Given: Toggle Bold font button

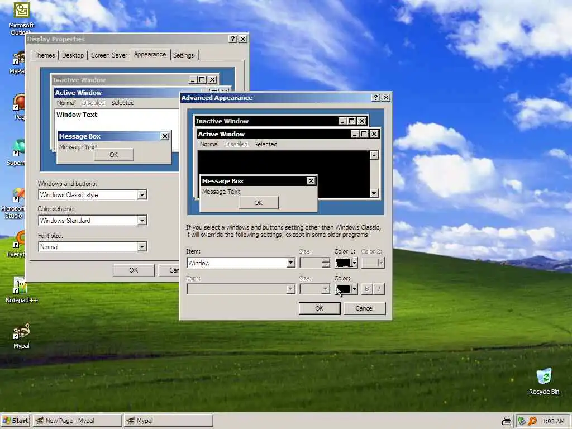Looking at the screenshot, I should pyautogui.click(x=366, y=289).
